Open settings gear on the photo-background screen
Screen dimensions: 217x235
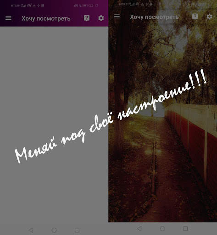click(x=209, y=17)
